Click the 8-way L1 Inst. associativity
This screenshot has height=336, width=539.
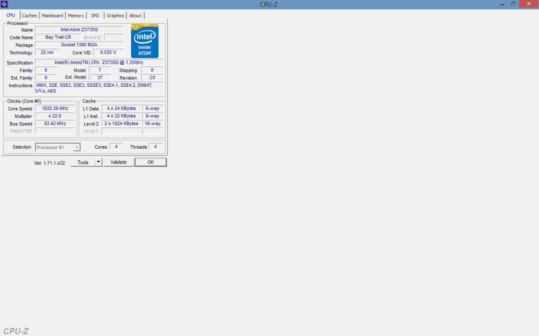(153, 116)
